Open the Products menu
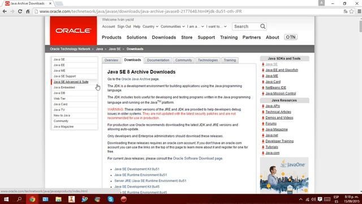 (111, 37)
